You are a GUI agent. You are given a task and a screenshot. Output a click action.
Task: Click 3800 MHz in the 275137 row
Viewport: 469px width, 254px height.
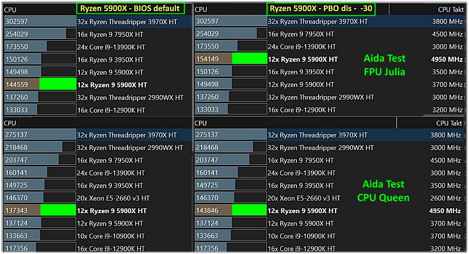point(446,135)
